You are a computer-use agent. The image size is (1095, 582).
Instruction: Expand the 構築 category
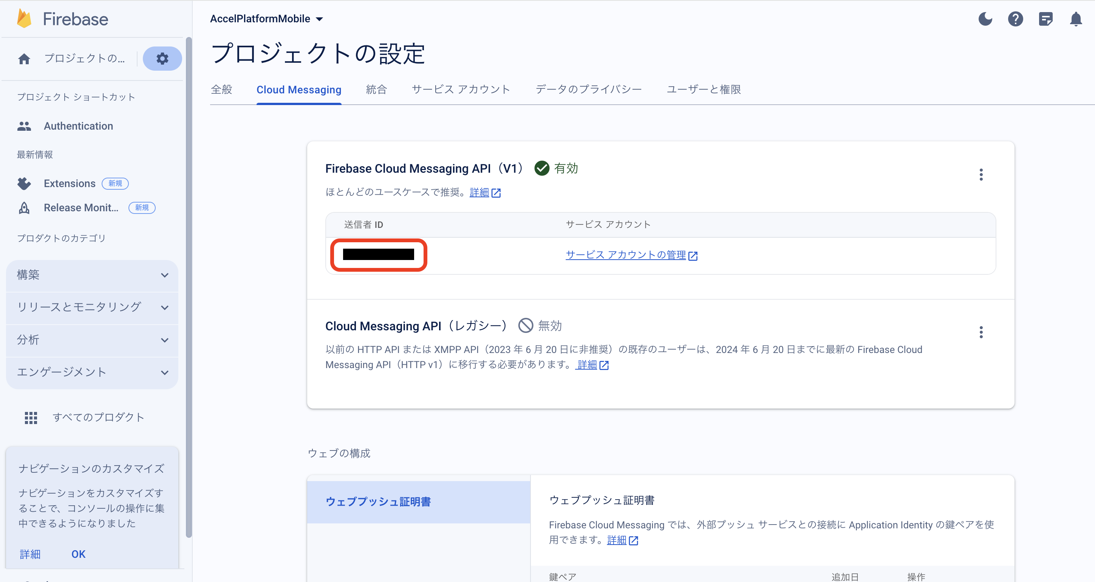point(92,275)
